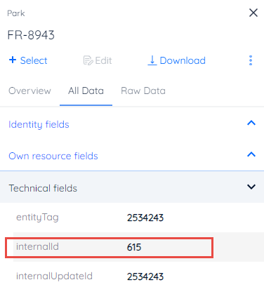Image resolution: width=264 pixels, height=287 pixels.
Task: Close the Park details panel
Action: click(253, 13)
